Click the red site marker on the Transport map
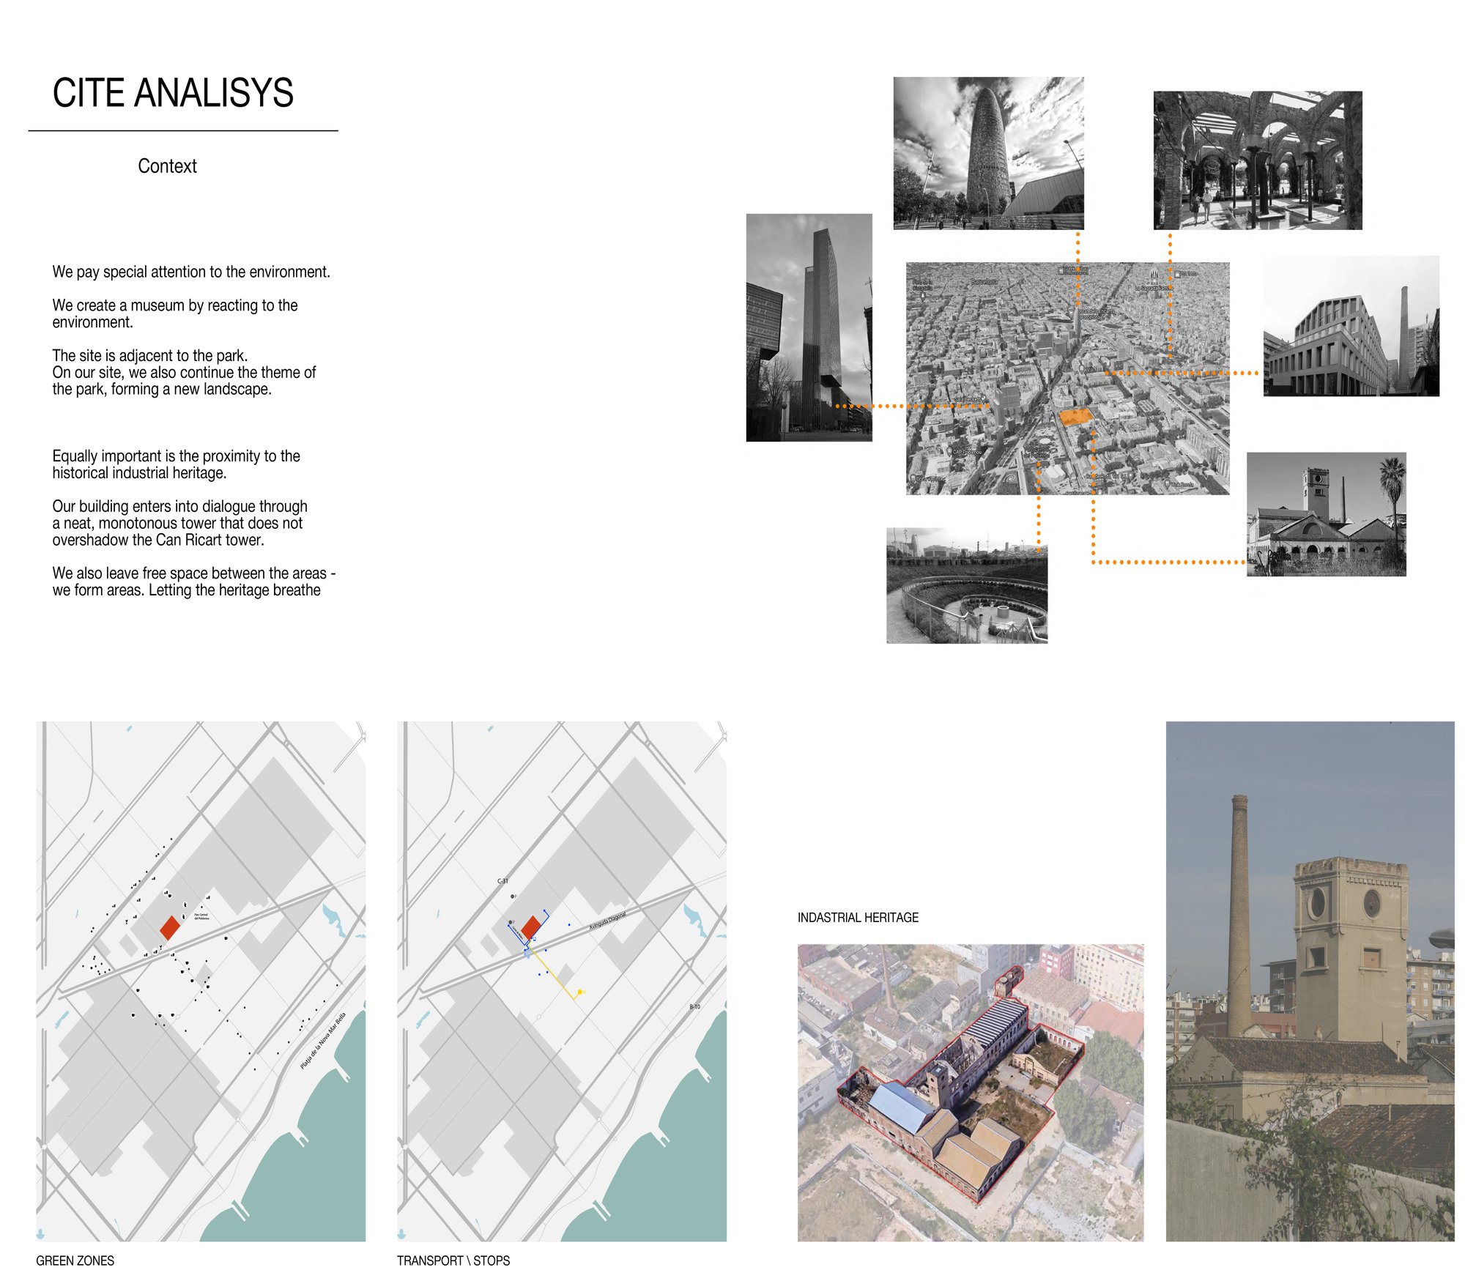This screenshot has height=1270, width=1465. click(x=531, y=927)
